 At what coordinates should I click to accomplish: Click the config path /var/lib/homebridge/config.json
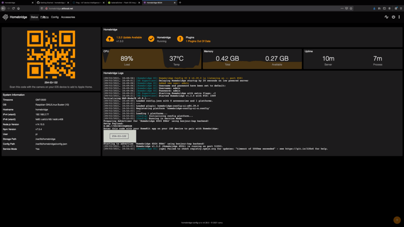[x=51, y=144]
